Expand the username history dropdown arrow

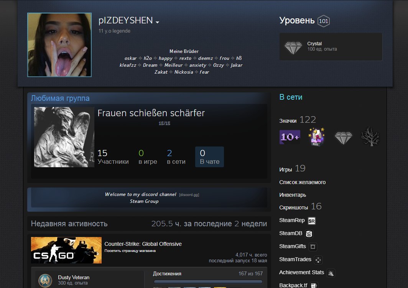157,22
